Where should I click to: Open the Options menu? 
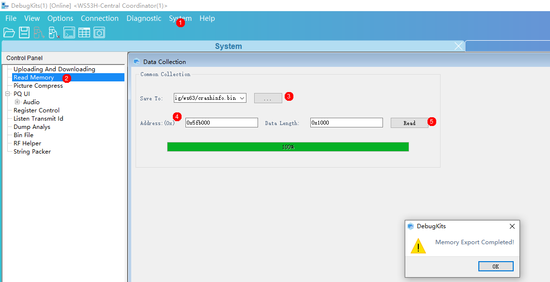coord(61,18)
